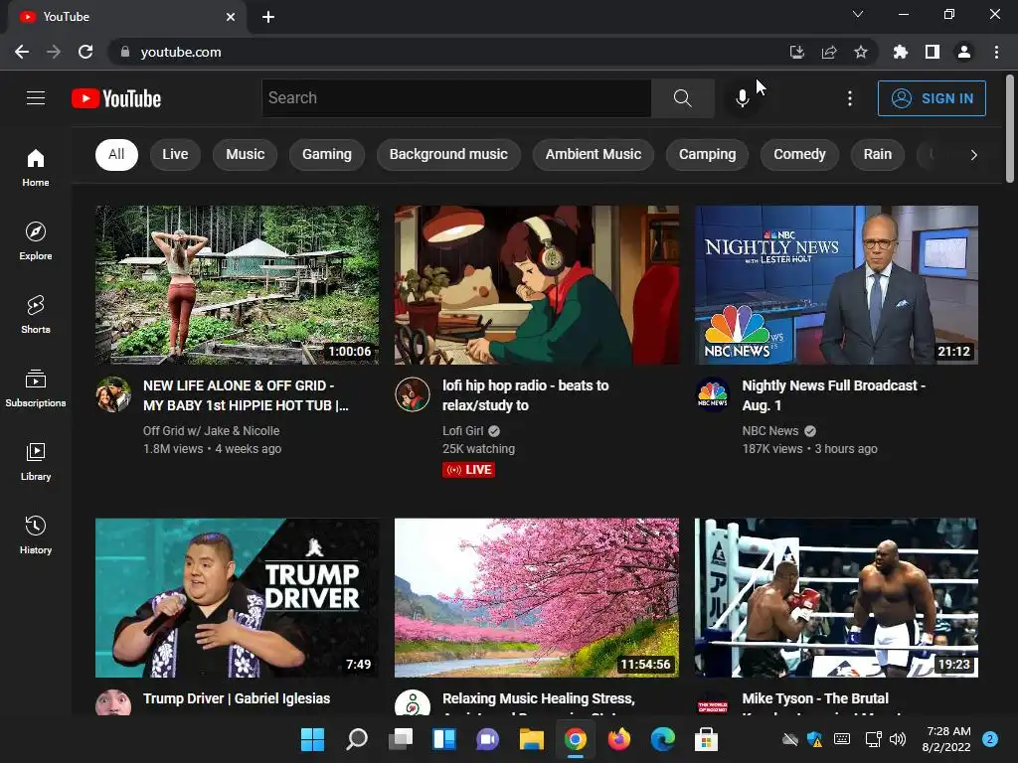1018x763 pixels.
Task: Open File Explorer from taskbar
Action: [x=532, y=739]
